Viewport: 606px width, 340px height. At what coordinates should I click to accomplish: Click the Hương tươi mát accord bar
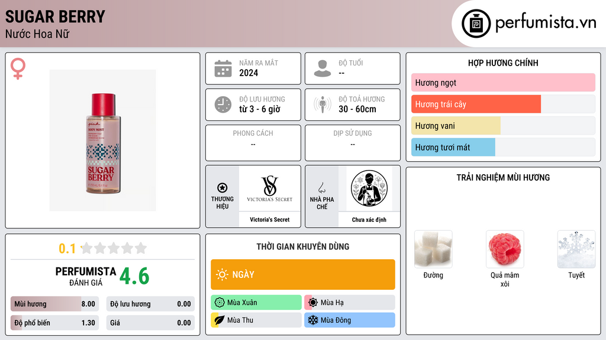503,147
